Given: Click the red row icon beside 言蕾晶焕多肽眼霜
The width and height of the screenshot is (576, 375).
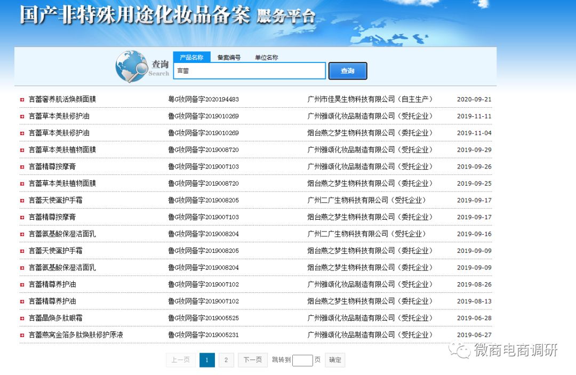Looking at the screenshot, I should pos(22,318).
